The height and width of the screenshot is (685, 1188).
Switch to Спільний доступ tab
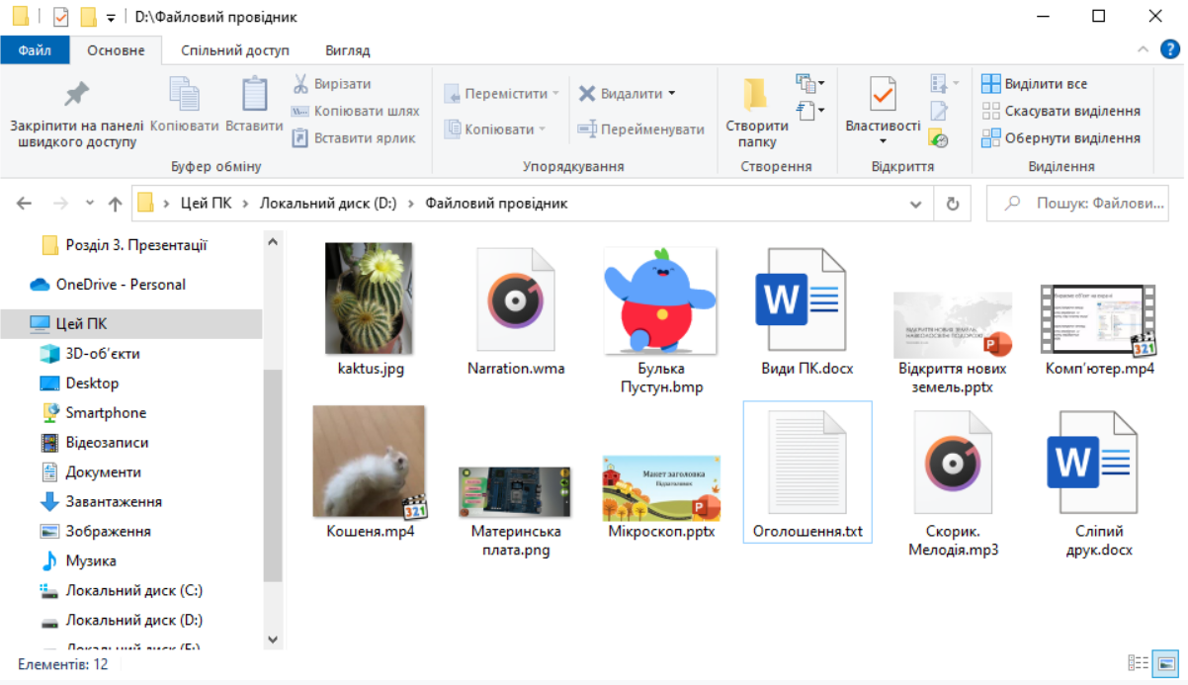click(x=235, y=49)
